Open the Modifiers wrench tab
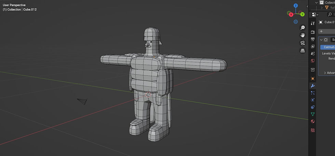The image size is (335, 156). click(x=312, y=86)
